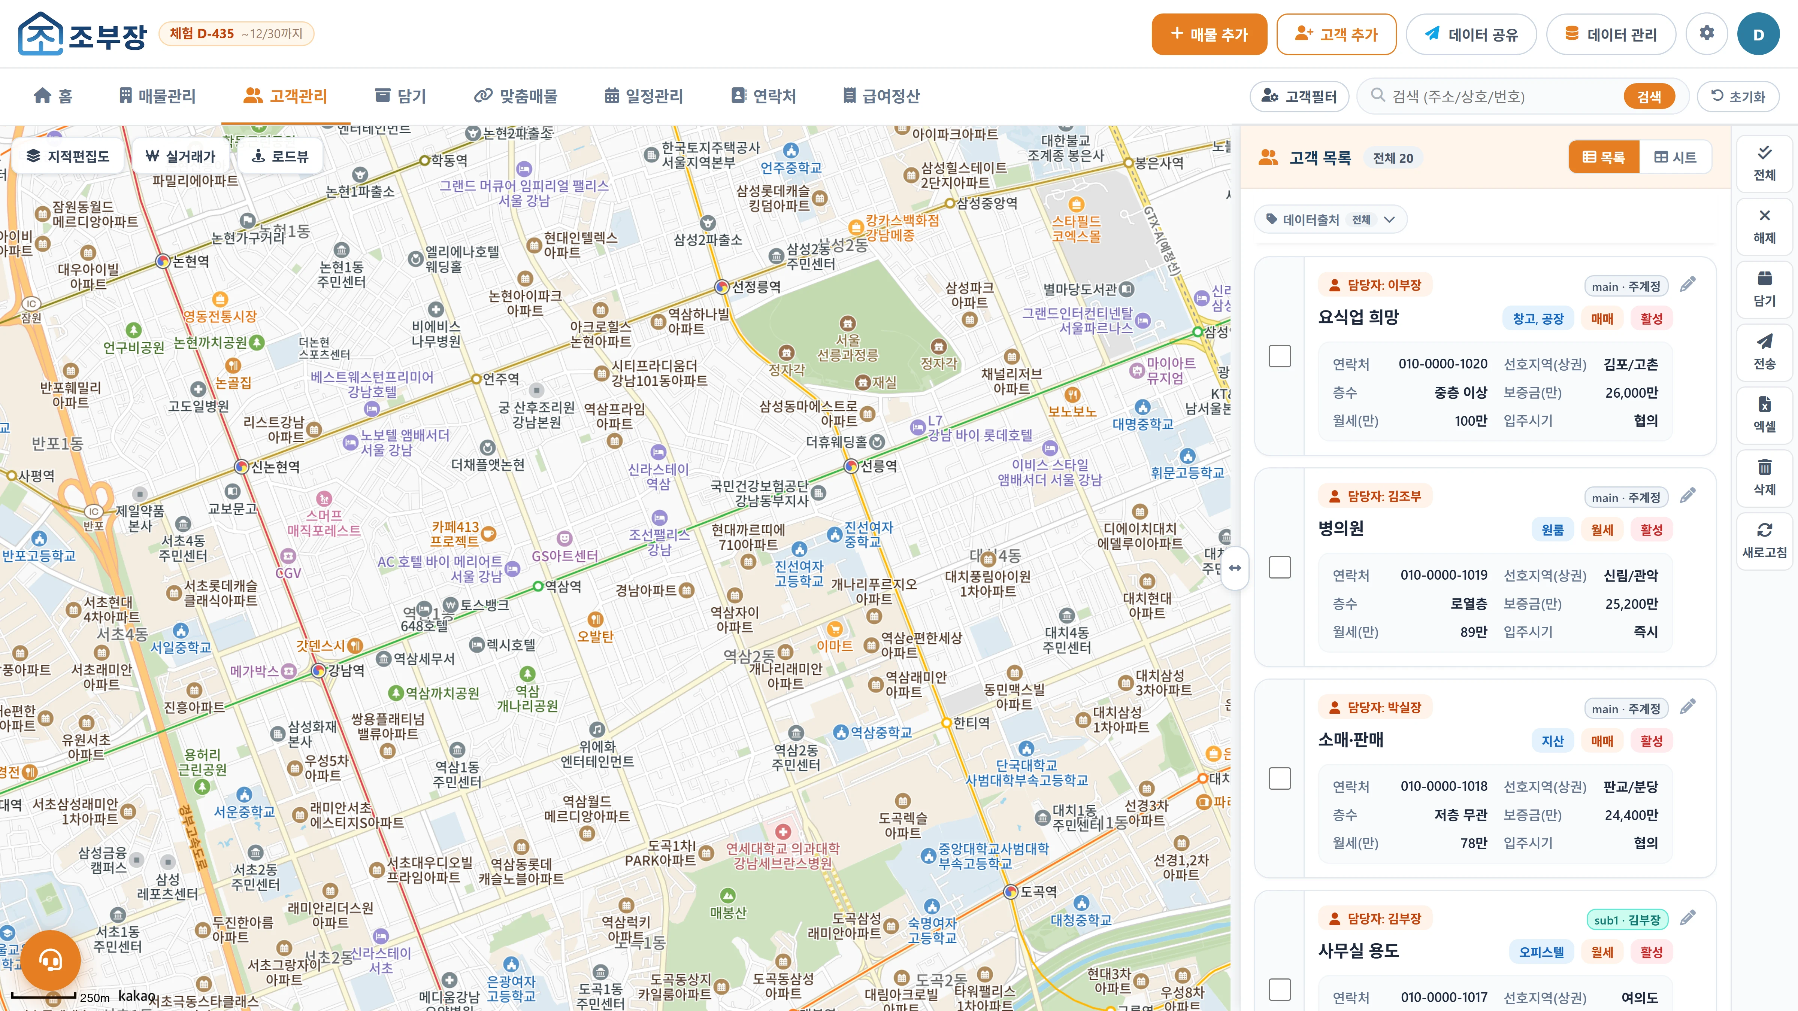Click 담기 basket icon in side toolbar
The image size is (1798, 1011).
point(1765,289)
